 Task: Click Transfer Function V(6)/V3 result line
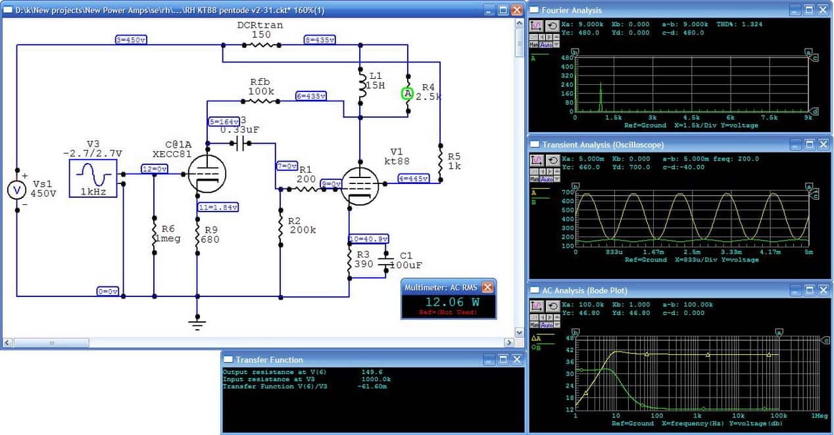pos(304,386)
